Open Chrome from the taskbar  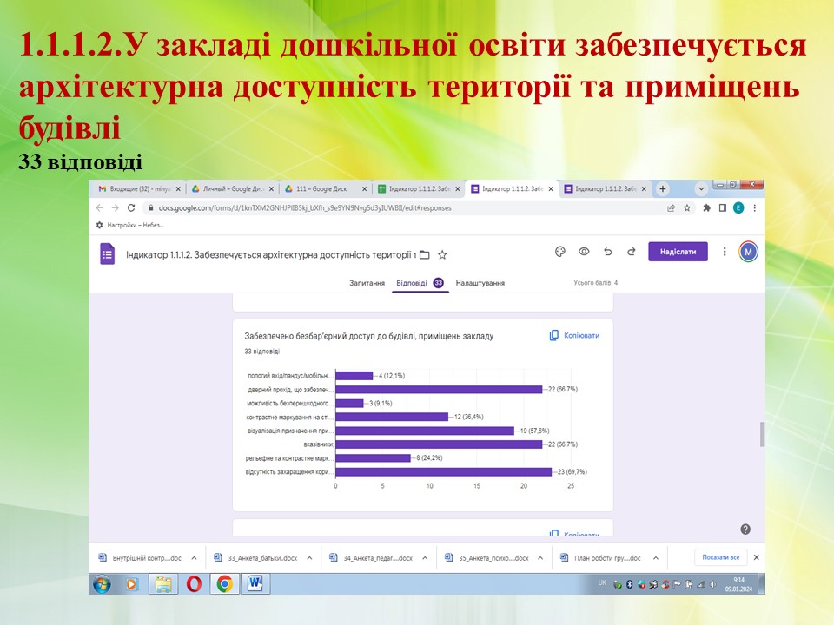click(x=225, y=584)
